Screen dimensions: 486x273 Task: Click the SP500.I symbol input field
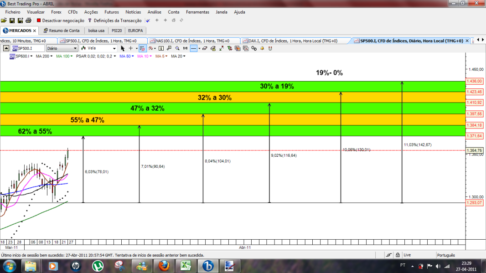point(28,48)
